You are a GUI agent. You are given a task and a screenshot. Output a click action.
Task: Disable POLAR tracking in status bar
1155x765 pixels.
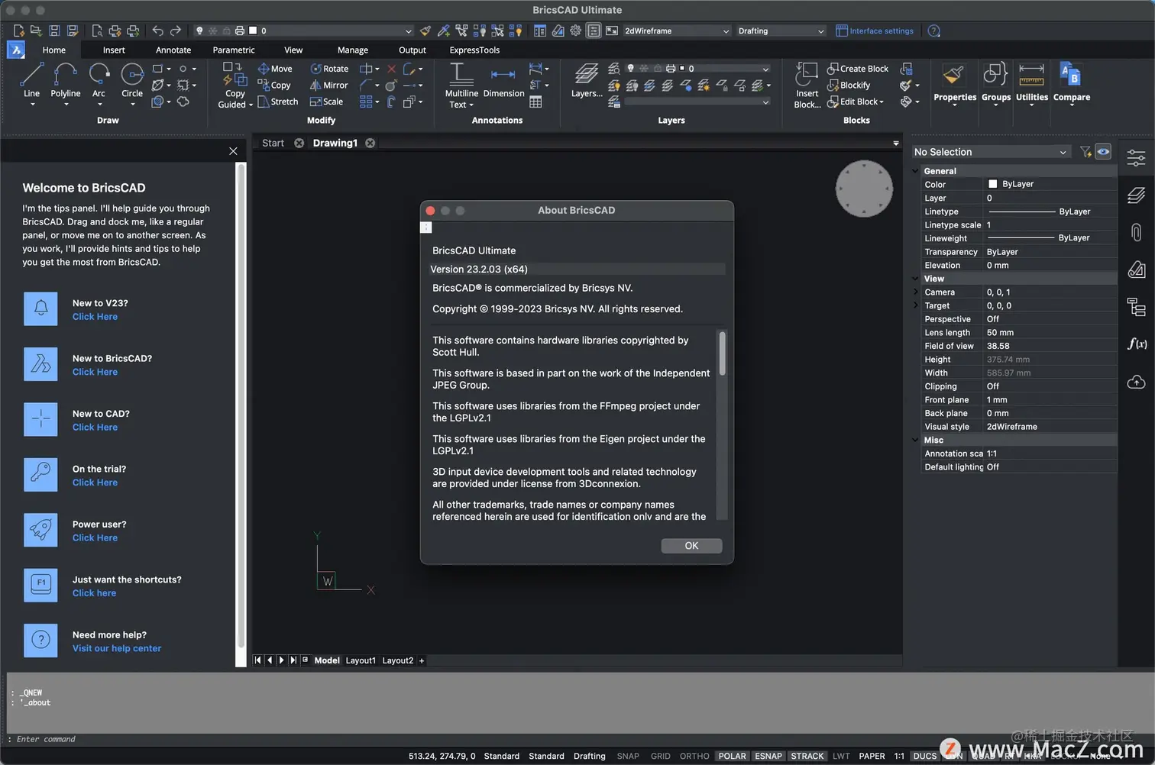point(732,756)
